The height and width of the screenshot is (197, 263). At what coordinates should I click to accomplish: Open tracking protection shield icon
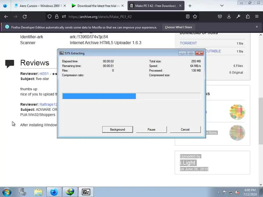click(x=50, y=16)
